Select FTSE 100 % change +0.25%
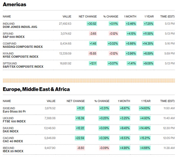178x157 pixels. 104,118
